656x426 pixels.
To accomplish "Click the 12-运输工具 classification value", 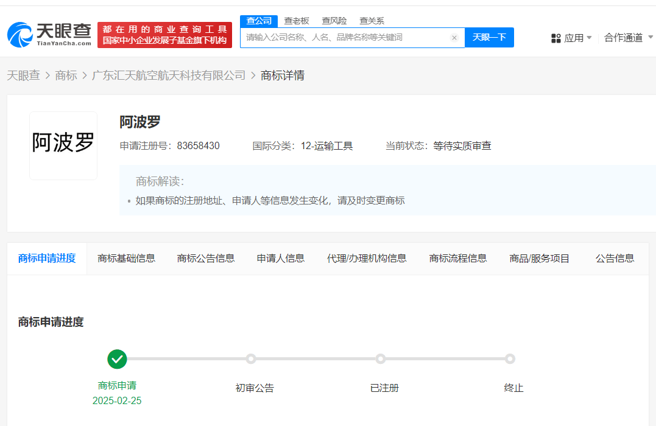I will [326, 146].
